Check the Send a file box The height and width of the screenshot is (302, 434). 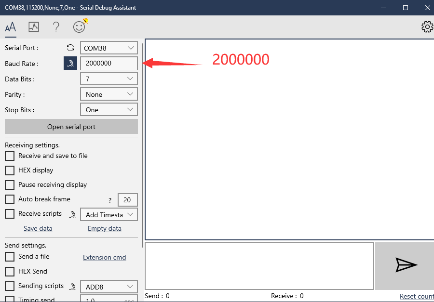pyautogui.click(x=10, y=257)
